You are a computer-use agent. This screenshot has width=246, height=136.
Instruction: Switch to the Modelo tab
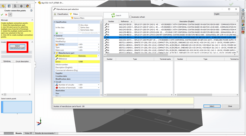(19, 133)
